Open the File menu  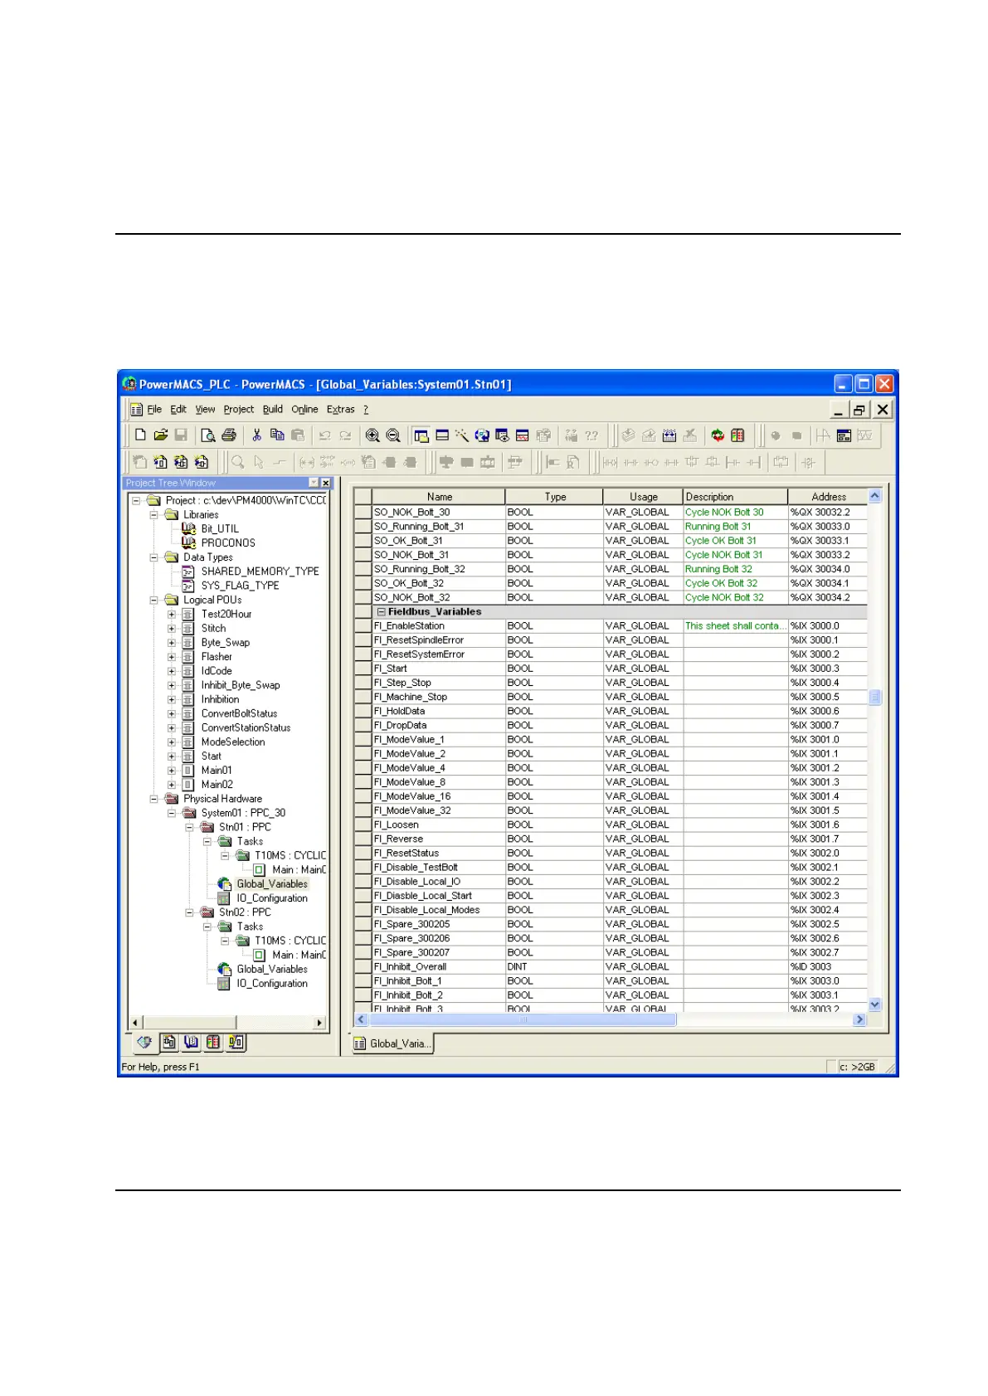click(x=154, y=410)
